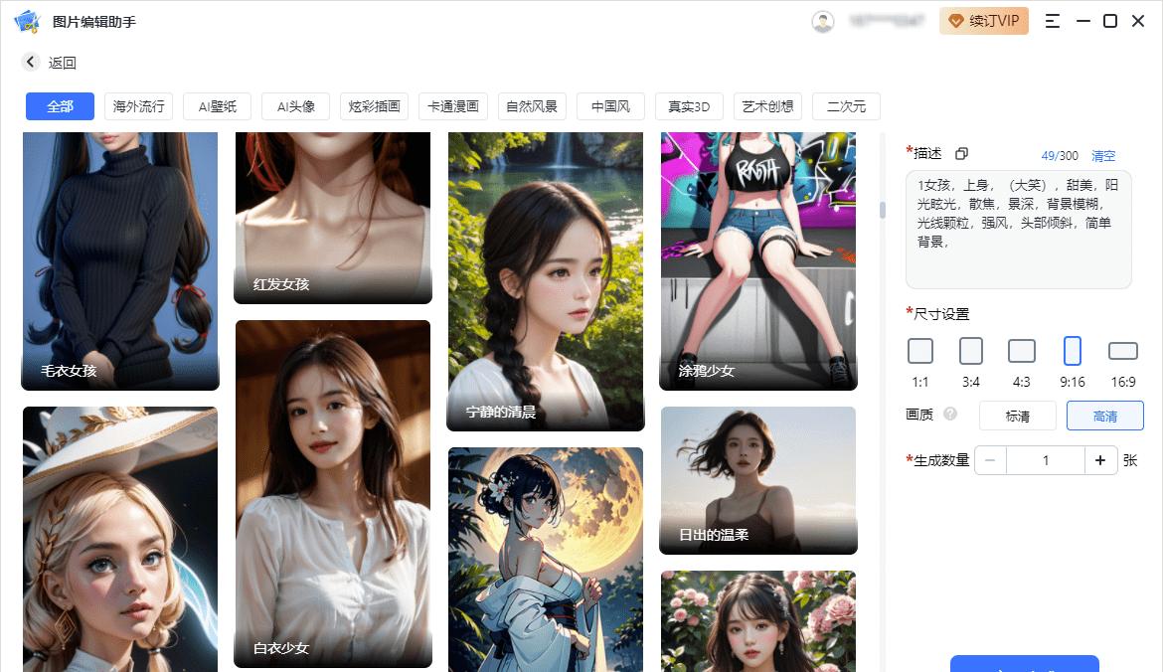Select the 艺术创想 category tab
1163x672 pixels.
coord(767,106)
